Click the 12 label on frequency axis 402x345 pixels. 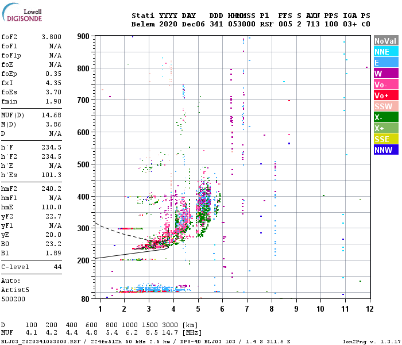(369, 309)
